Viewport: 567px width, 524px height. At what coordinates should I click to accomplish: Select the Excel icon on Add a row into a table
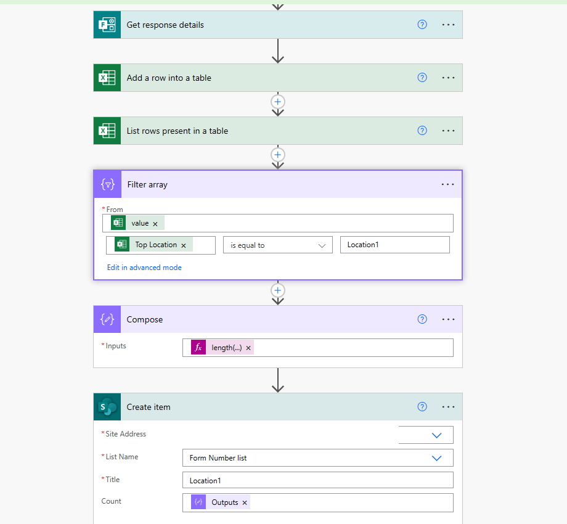(107, 77)
